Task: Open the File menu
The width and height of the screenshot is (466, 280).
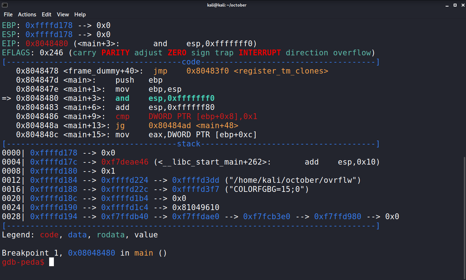Action: pos(8,15)
